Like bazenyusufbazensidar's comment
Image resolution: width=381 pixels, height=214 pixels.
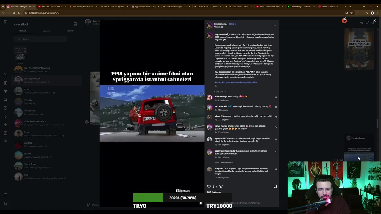click(276, 152)
